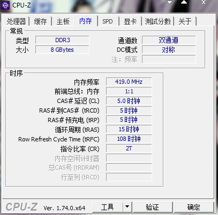Screen dimensions: 218x215
Task: Click the Row Refresh Cycle Time (tRFC) label
Action: click(x=59, y=139)
